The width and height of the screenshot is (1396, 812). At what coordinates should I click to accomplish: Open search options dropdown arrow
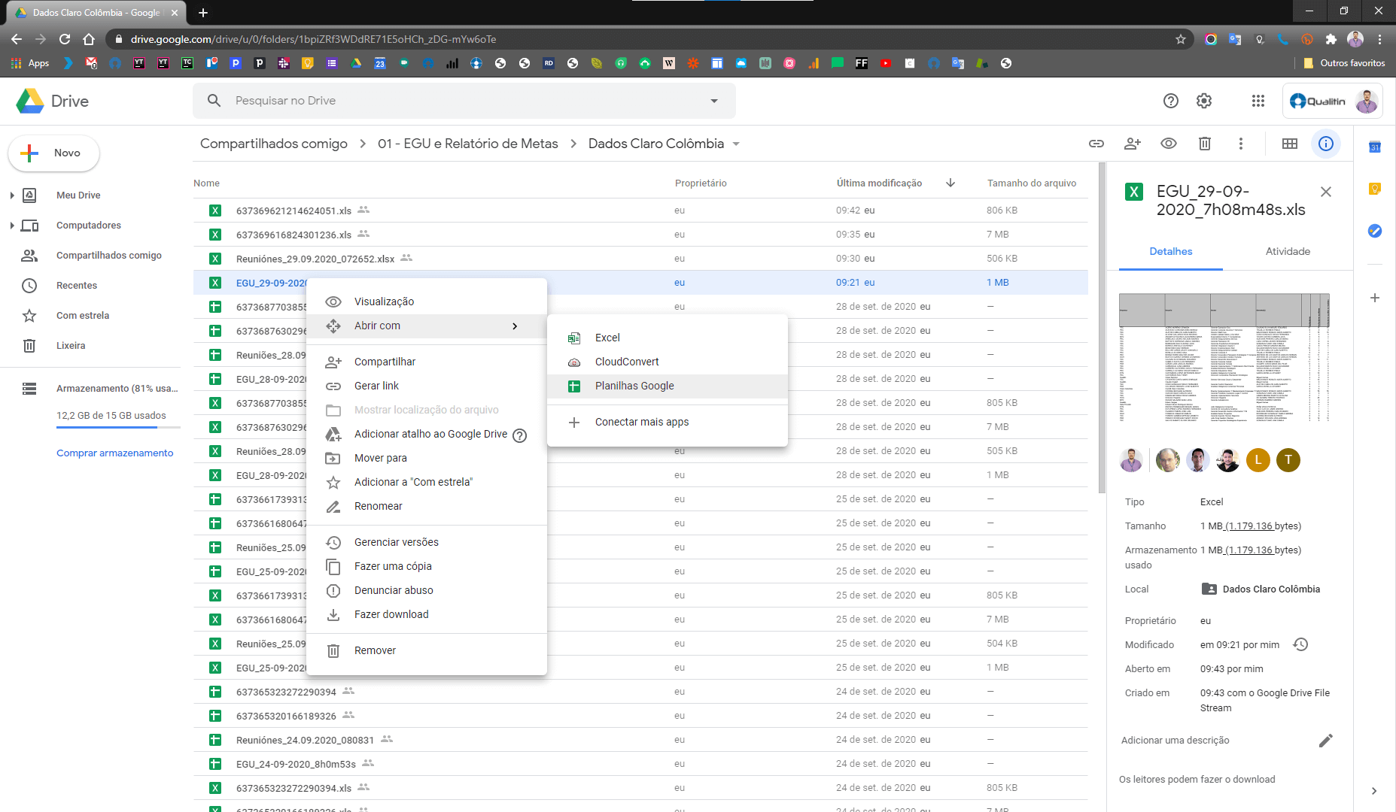[714, 101]
